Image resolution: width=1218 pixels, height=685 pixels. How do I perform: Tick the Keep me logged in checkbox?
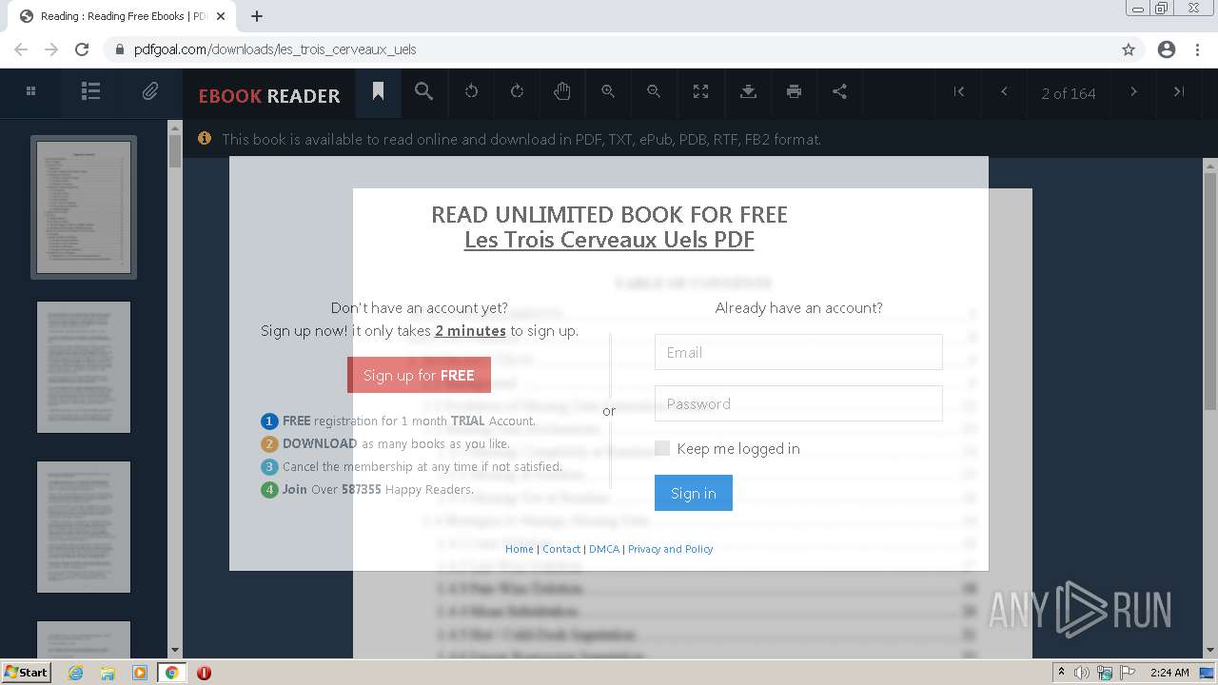coord(662,448)
